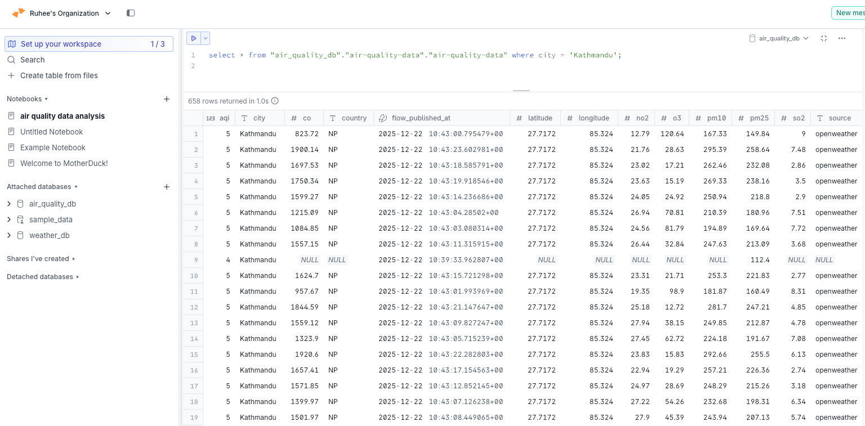Show row count info icon

(275, 101)
